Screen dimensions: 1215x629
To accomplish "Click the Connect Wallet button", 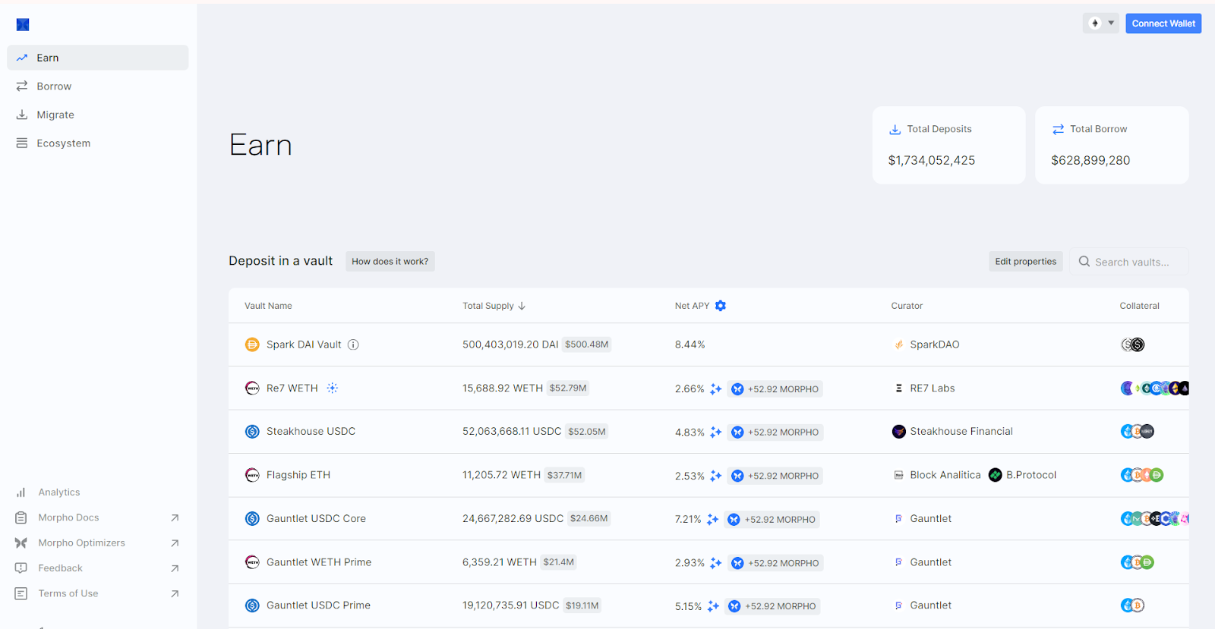I will (x=1163, y=24).
